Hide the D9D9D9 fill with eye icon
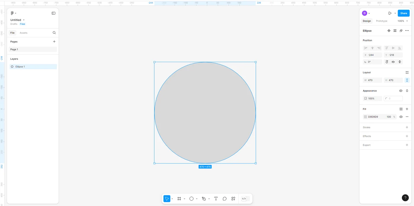 coord(401,117)
